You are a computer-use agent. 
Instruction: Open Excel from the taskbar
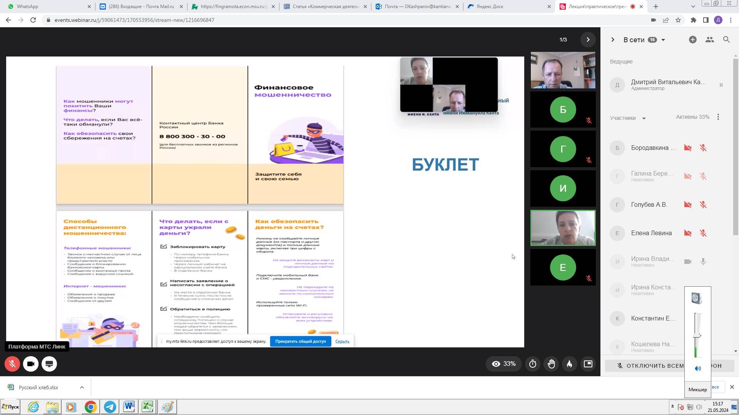click(147, 407)
